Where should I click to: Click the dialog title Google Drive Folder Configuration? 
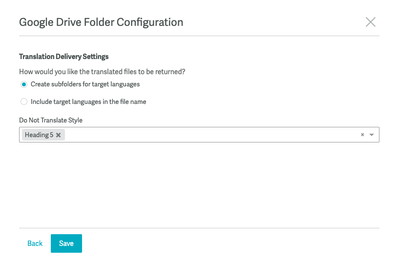coord(101,22)
